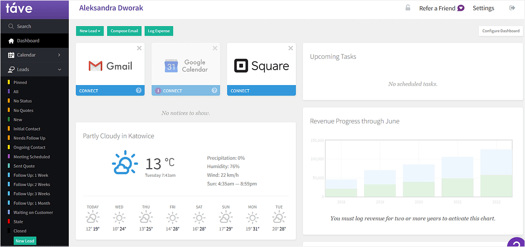
Task: Click the Square logo
Action: (x=261, y=66)
